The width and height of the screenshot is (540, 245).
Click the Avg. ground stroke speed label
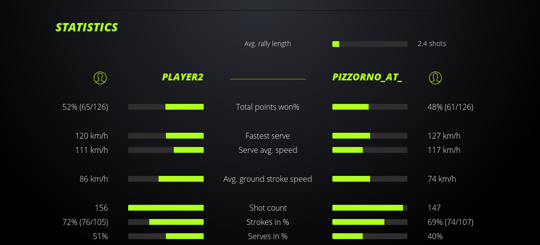click(x=268, y=179)
